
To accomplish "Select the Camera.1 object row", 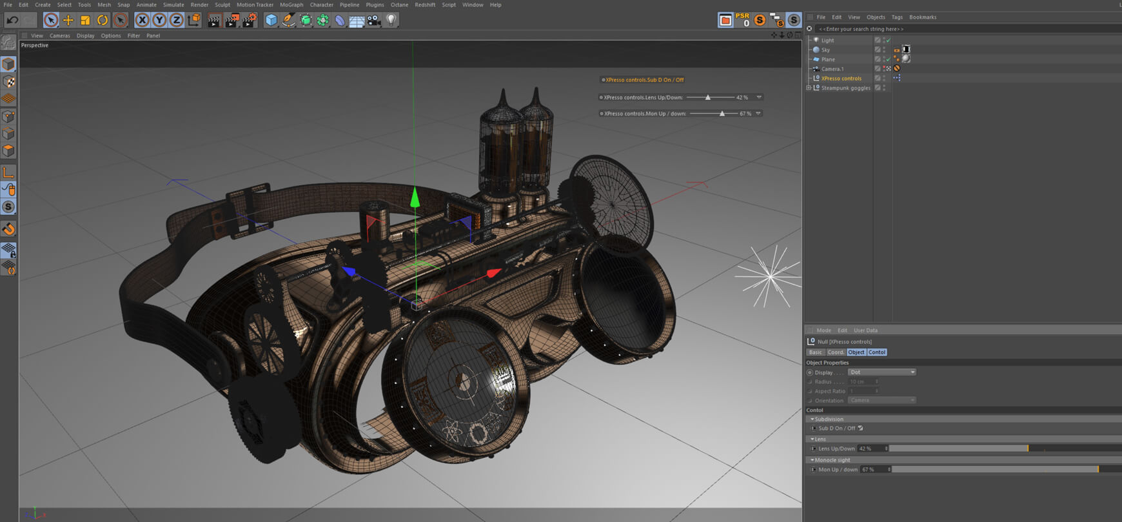I will (x=832, y=68).
